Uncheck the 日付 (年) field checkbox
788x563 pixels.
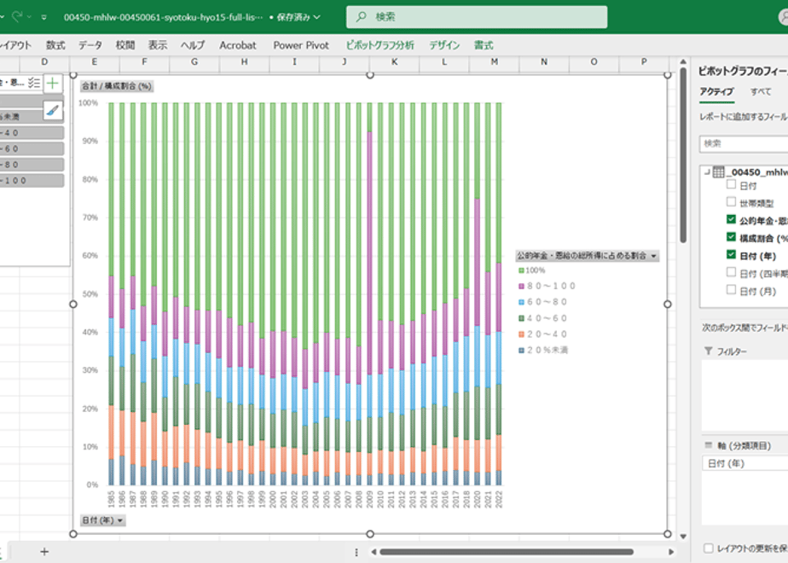pyautogui.click(x=731, y=255)
